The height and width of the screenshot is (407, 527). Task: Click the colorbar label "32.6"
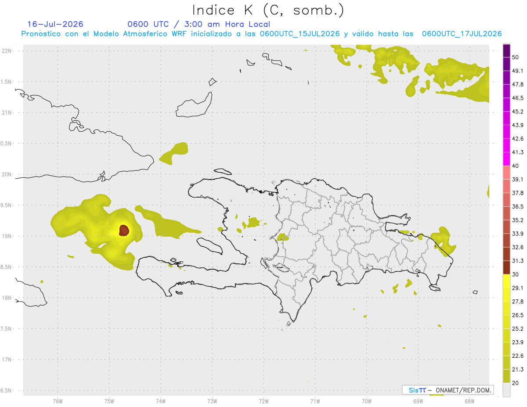click(518, 247)
